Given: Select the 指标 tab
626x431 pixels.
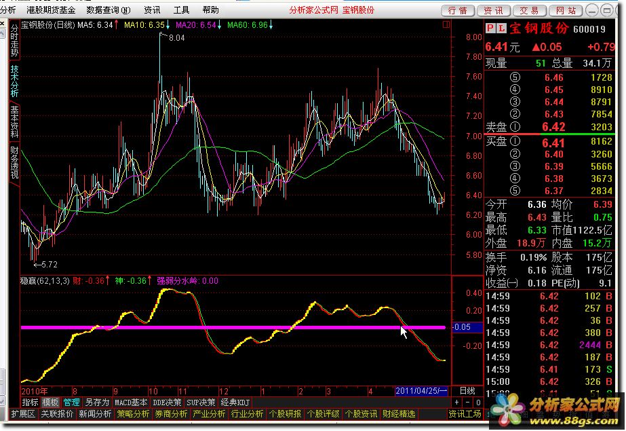Looking at the screenshot, I should pyautogui.click(x=30, y=402).
